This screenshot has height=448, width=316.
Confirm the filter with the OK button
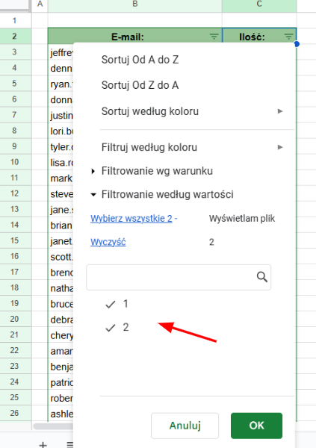[256, 426]
